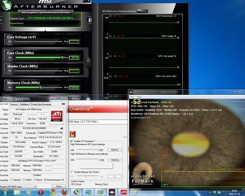The height and width of the screenshot is (196, 245).
Task: Click the GPU-Z Name field ATI Radeon HD 5500
Action: [x=29, y=109]
